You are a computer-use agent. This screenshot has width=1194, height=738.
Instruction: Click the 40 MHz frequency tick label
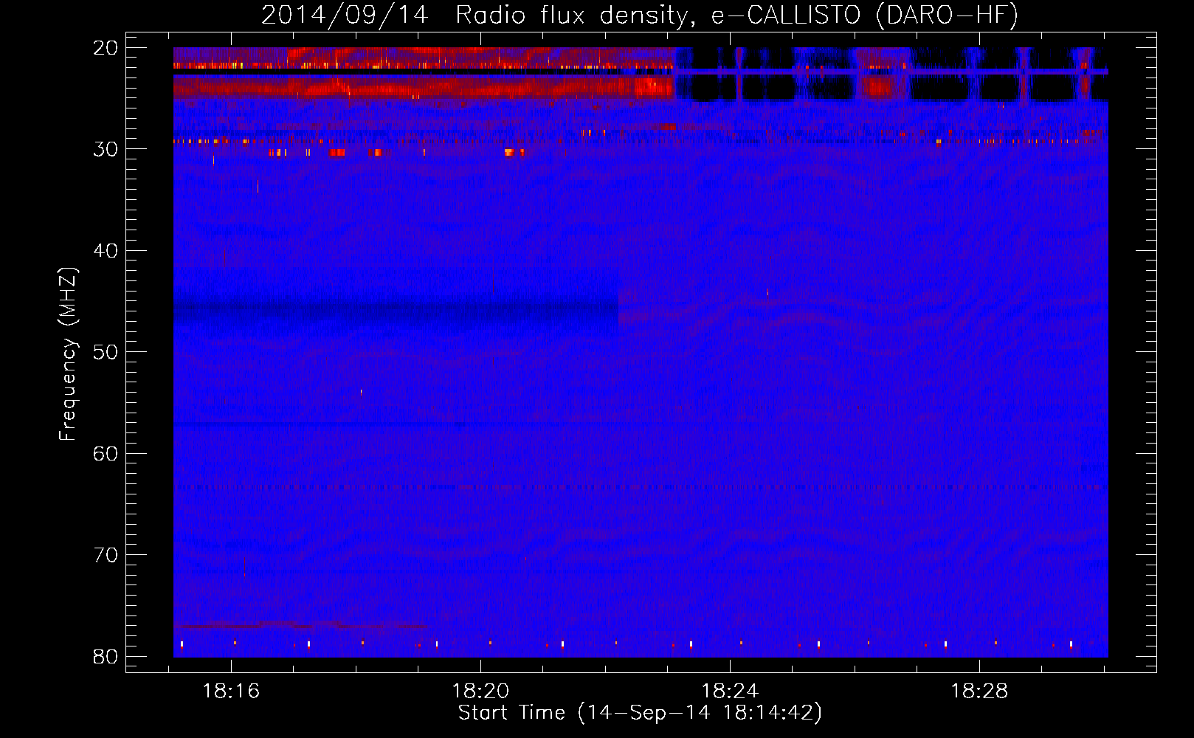[106, 251]
